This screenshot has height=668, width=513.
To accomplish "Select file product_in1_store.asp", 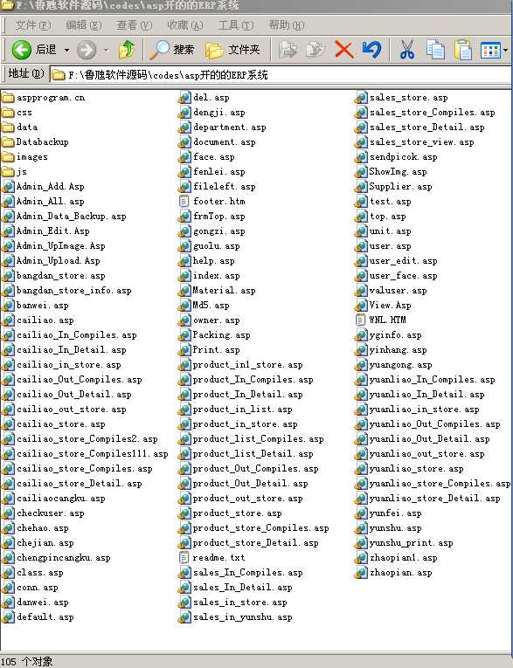I will pyautogui.click(x=240, y=365).
